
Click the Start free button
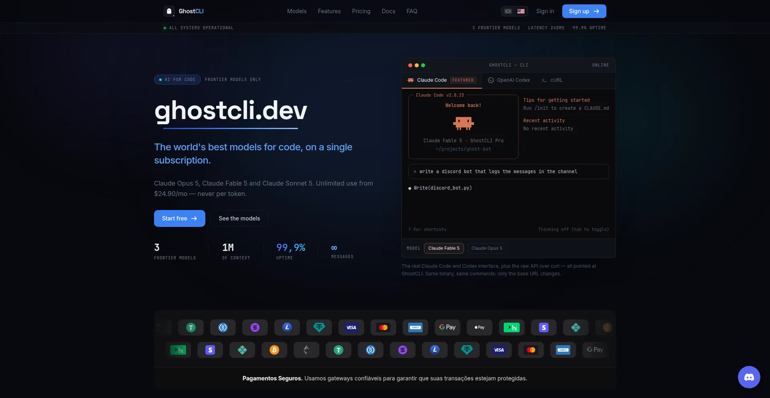click(180, 218)
